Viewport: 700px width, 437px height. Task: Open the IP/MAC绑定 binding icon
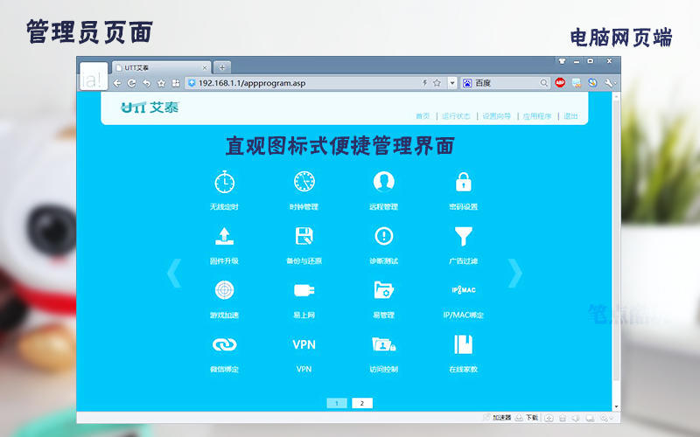(x=463, y=290)
